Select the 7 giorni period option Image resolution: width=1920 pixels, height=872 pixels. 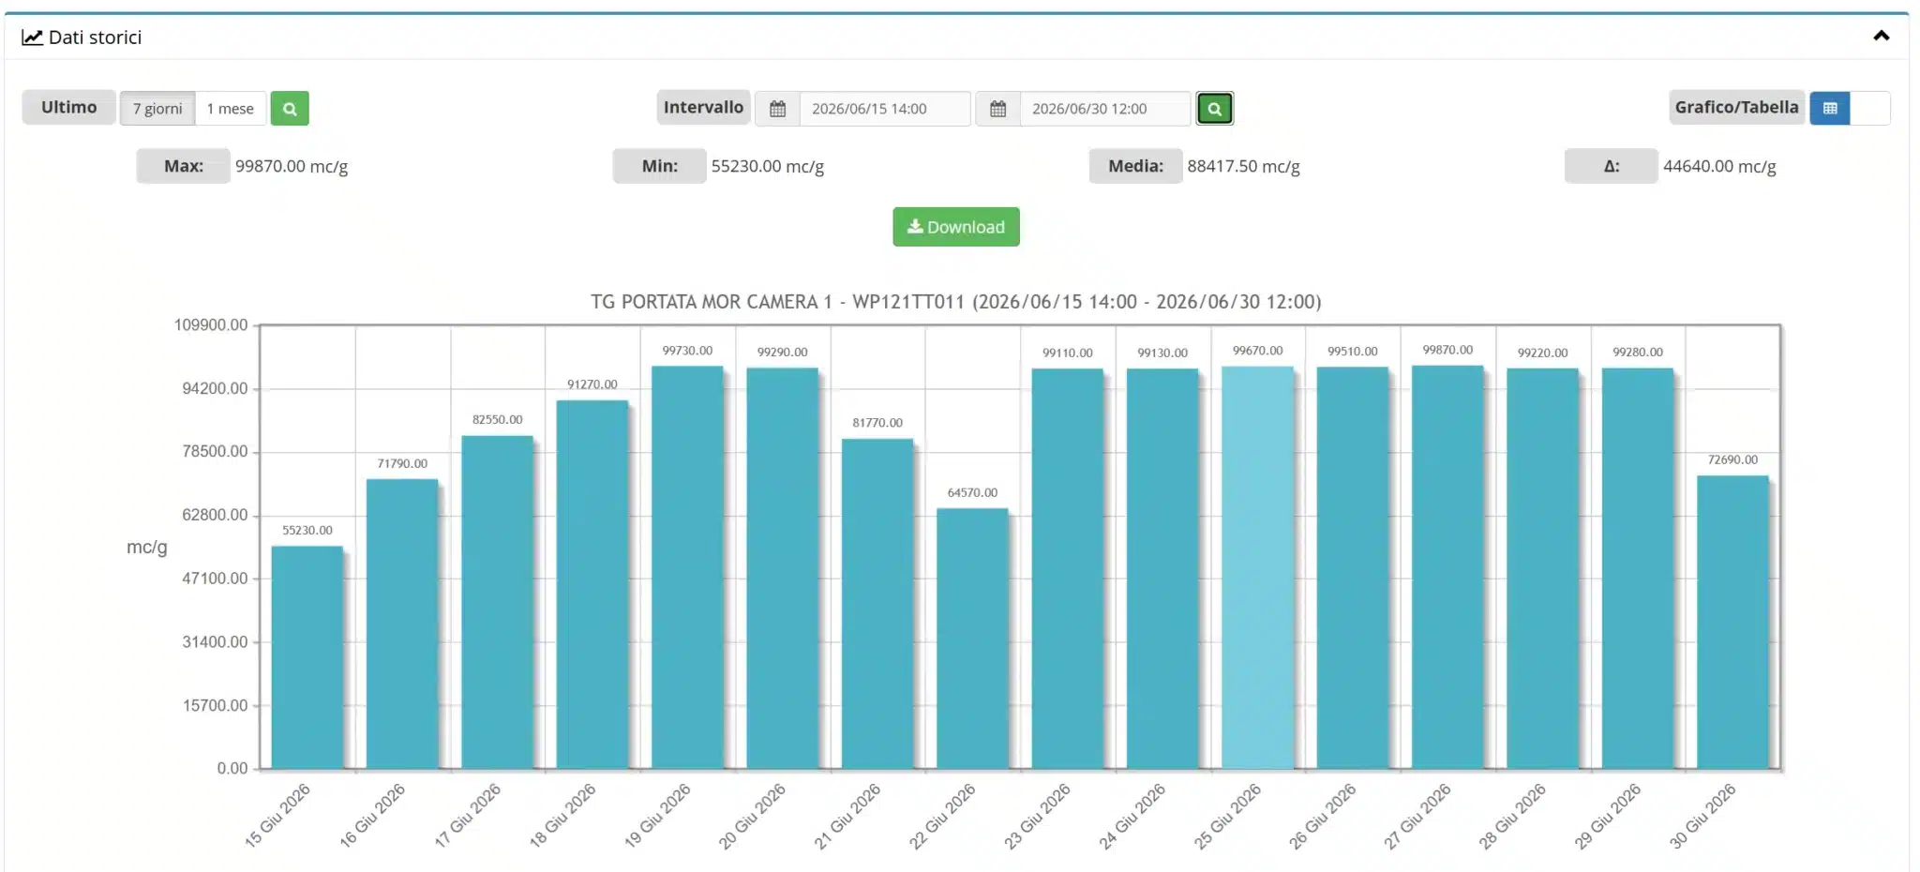pyautogui.click(x=157, y=109)
